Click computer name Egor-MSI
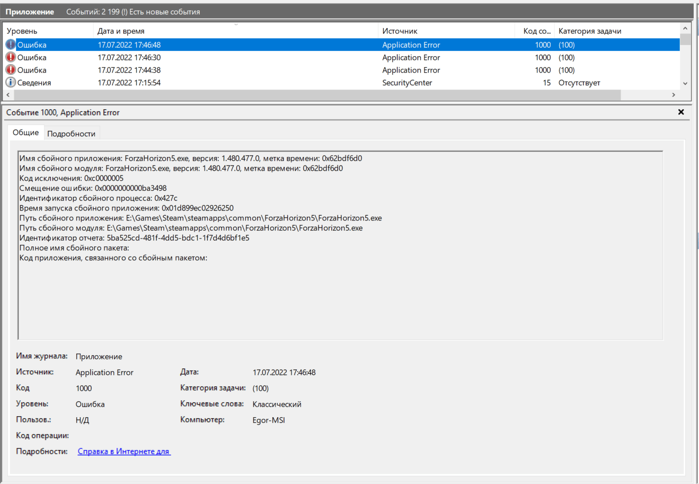Screen dimensions: 699x484 (x=269, y=420)
